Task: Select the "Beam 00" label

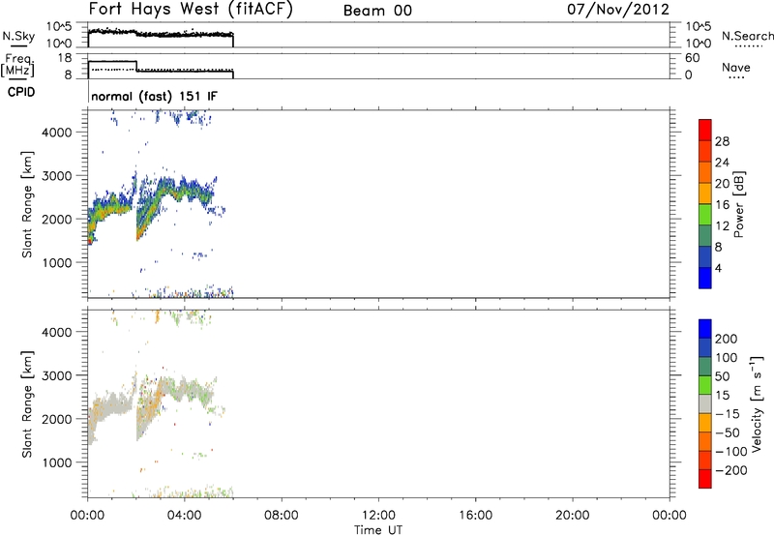Action: tap(377, 11)
